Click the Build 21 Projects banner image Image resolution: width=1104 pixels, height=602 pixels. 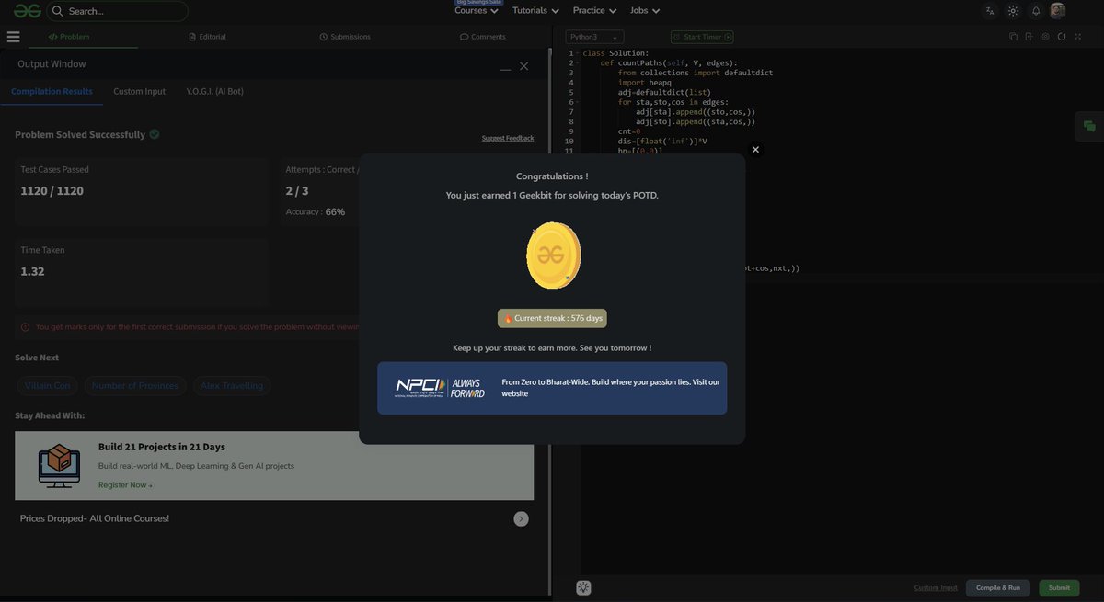(x=58, y=466)
